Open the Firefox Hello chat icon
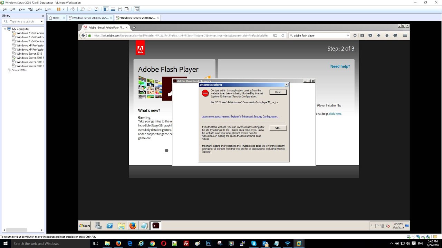This screenshot has height=248, width=442. click(x=395, y=35)
